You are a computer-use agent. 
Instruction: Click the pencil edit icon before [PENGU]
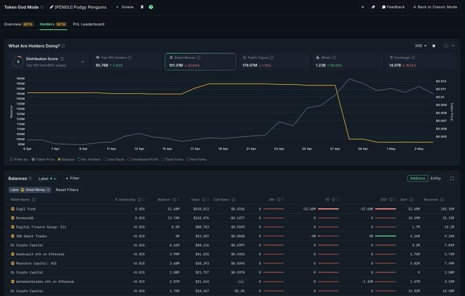click(51, 7)
